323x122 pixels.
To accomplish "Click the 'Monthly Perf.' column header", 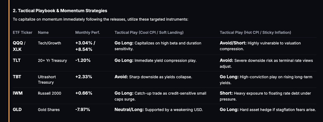I will pyautogui.click(x=87, y=32).
